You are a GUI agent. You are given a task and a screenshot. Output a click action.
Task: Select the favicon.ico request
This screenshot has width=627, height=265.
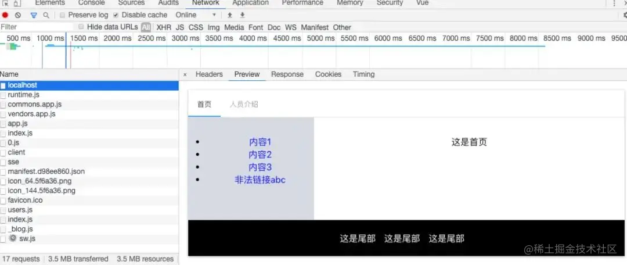(x=89, y=200)
